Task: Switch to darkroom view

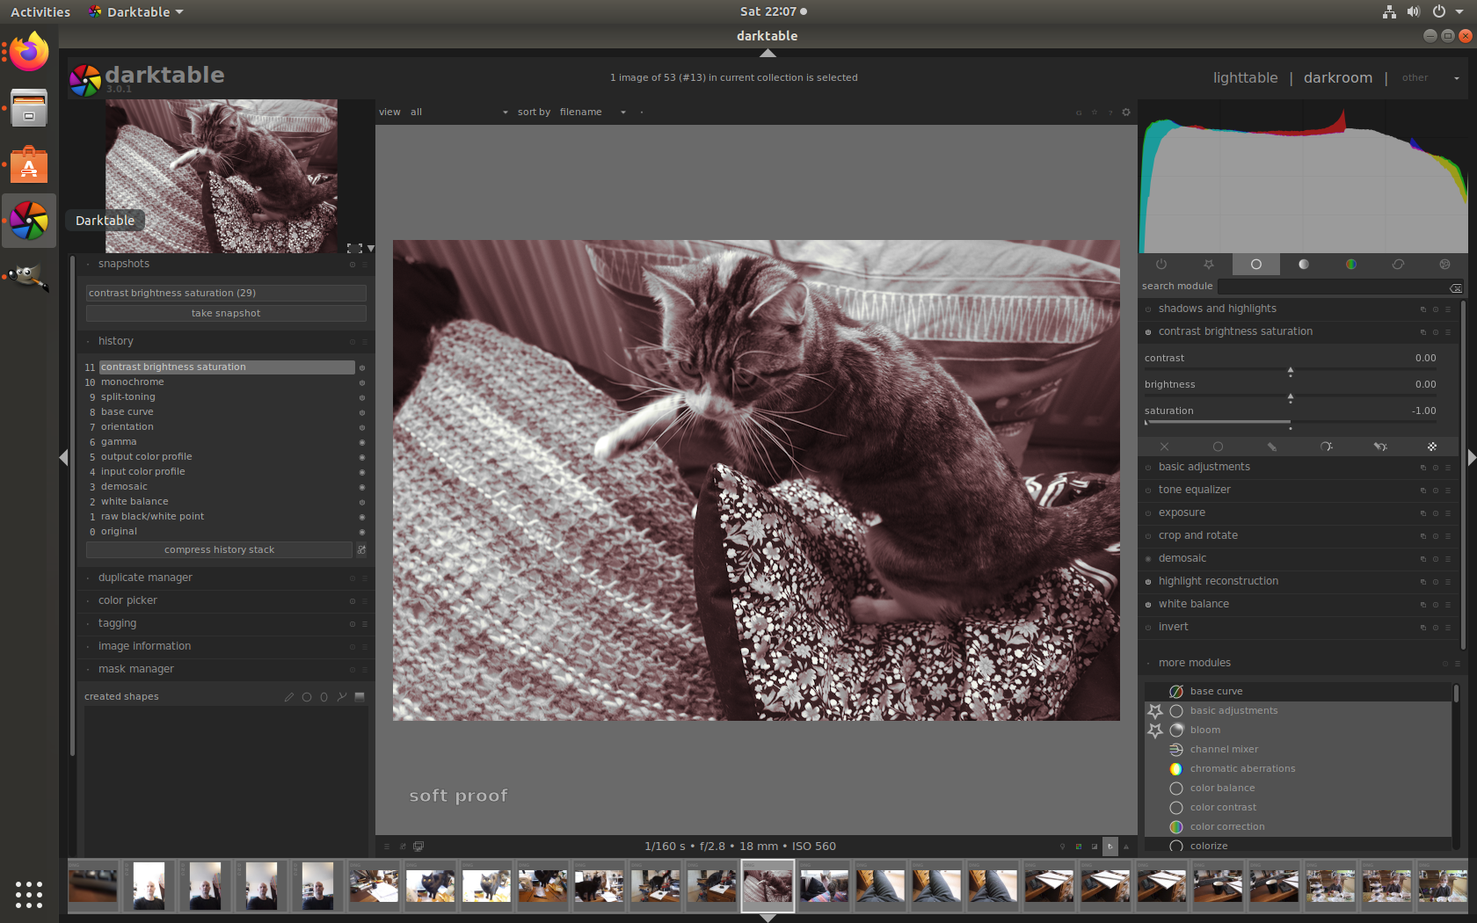Action: [x=1337, y=77]
